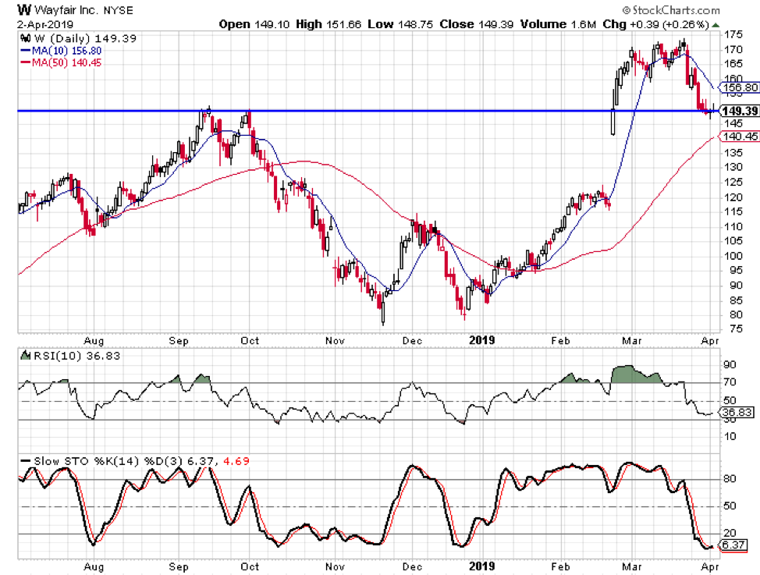This screenshot has width=760, height=575.
Task: Click the Dec label under stochastic panel
Action: 412,566
